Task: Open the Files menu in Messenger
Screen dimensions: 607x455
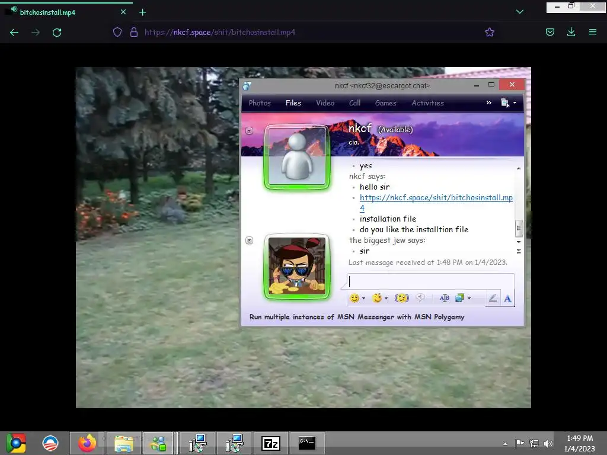Action: coord(293,103)
